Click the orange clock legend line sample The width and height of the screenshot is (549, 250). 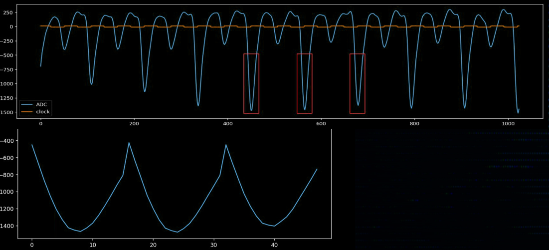coord(26,112)
